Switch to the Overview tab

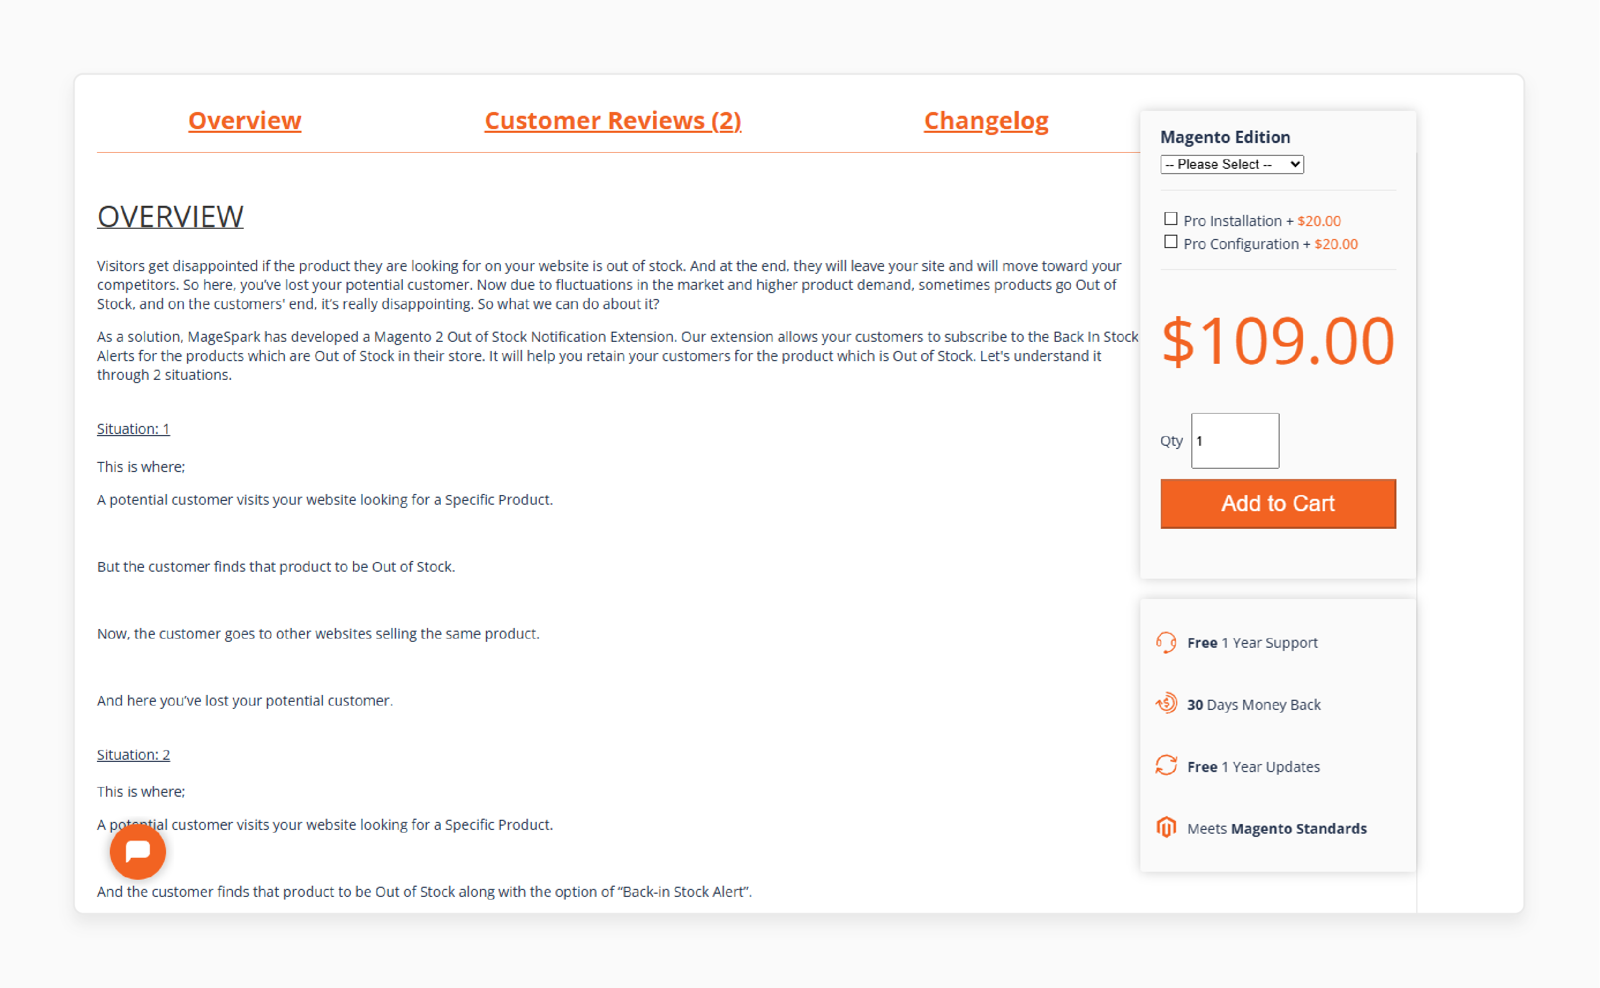coord(245,120)
